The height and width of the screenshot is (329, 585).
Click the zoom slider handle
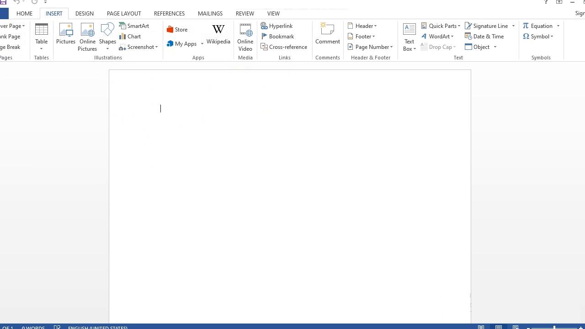pos(554,328)
